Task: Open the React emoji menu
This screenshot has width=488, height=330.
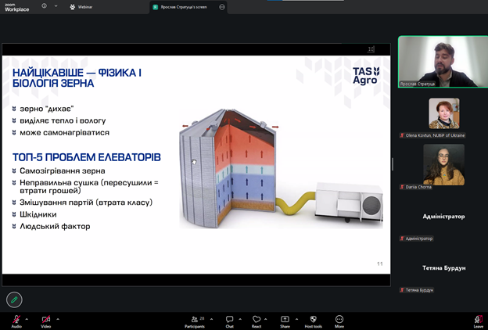Action: (x=257, y=319)
